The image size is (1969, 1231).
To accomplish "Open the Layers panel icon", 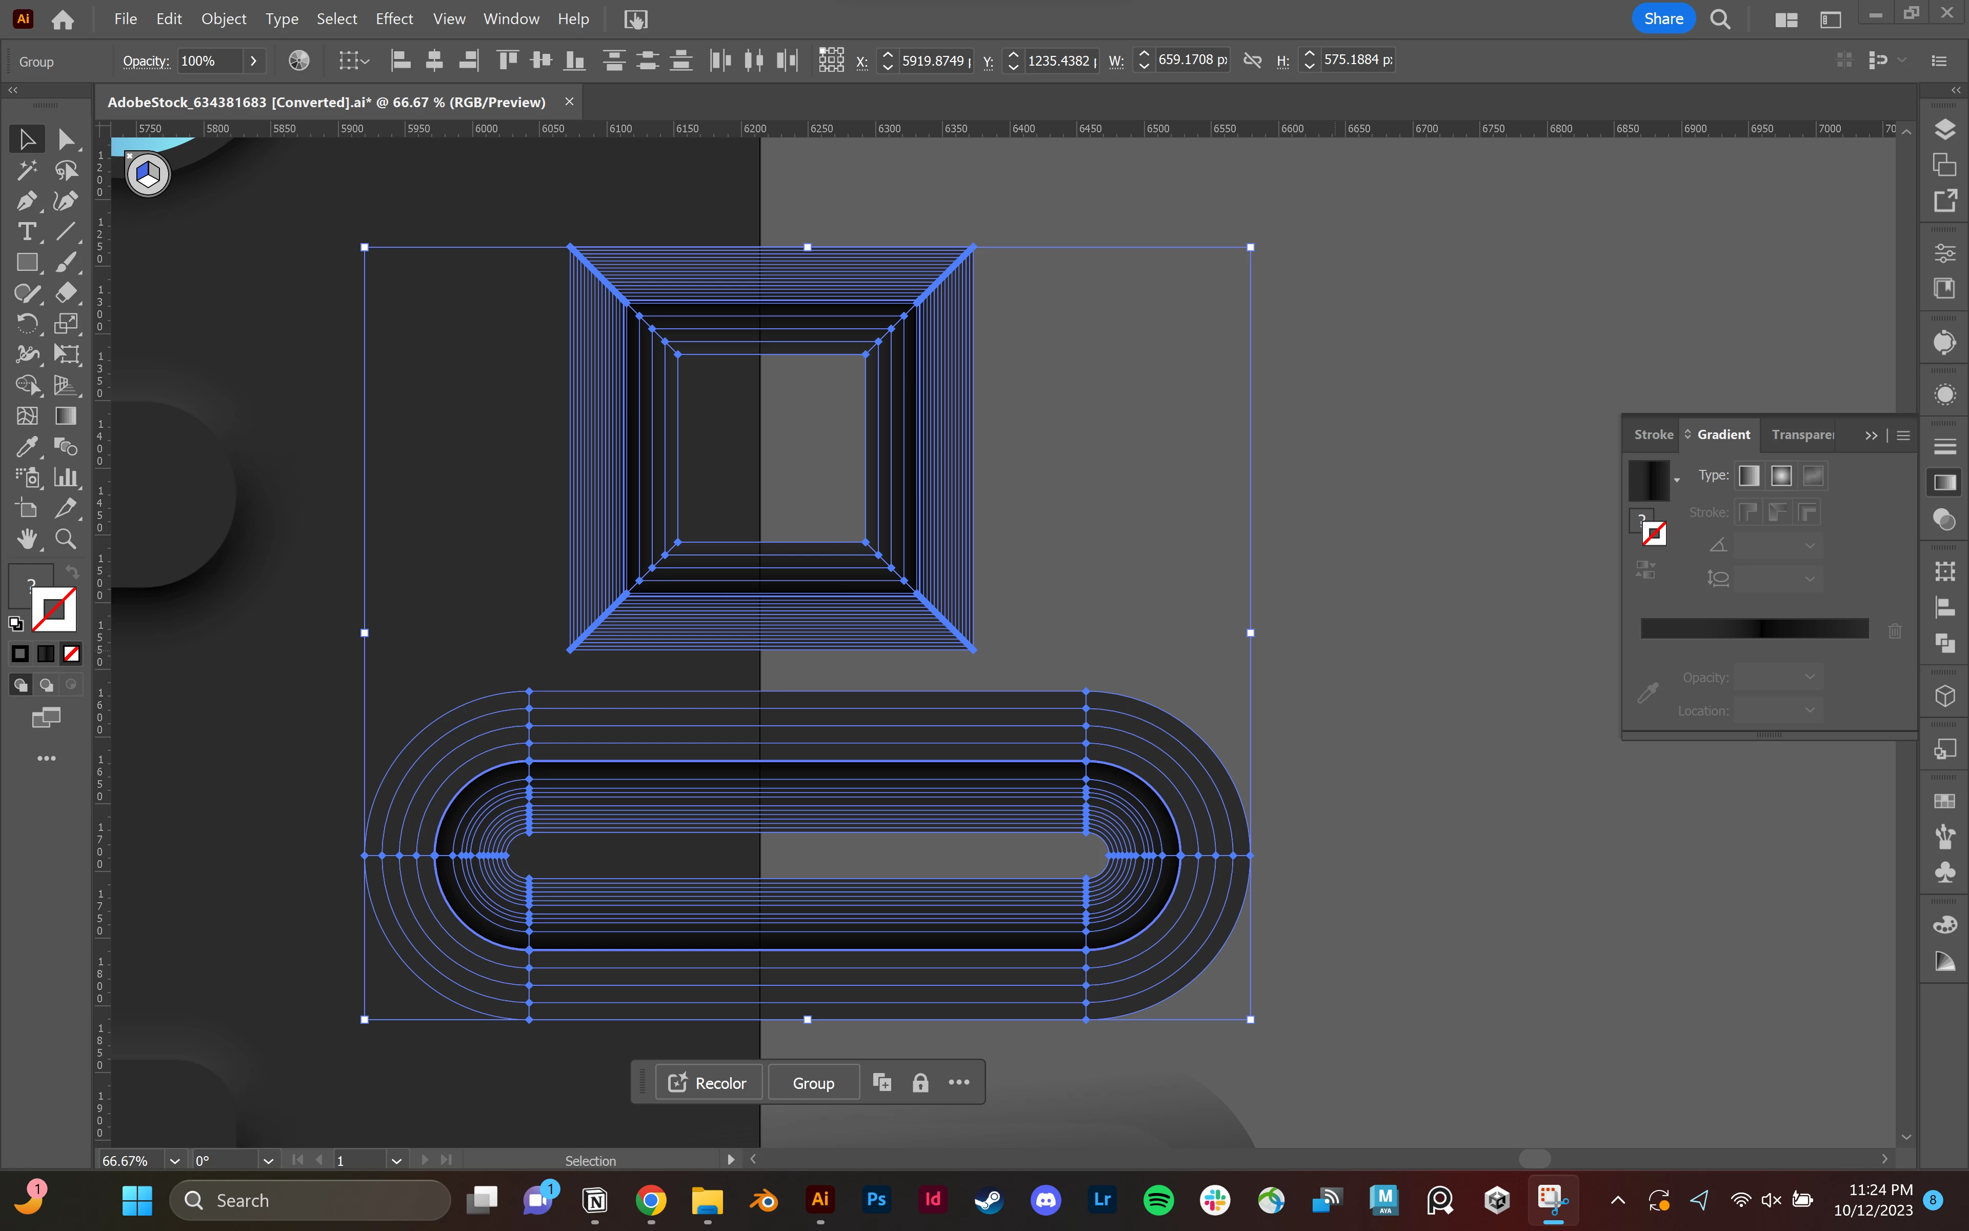I will pyautogui.click(x=1944, y=129).
